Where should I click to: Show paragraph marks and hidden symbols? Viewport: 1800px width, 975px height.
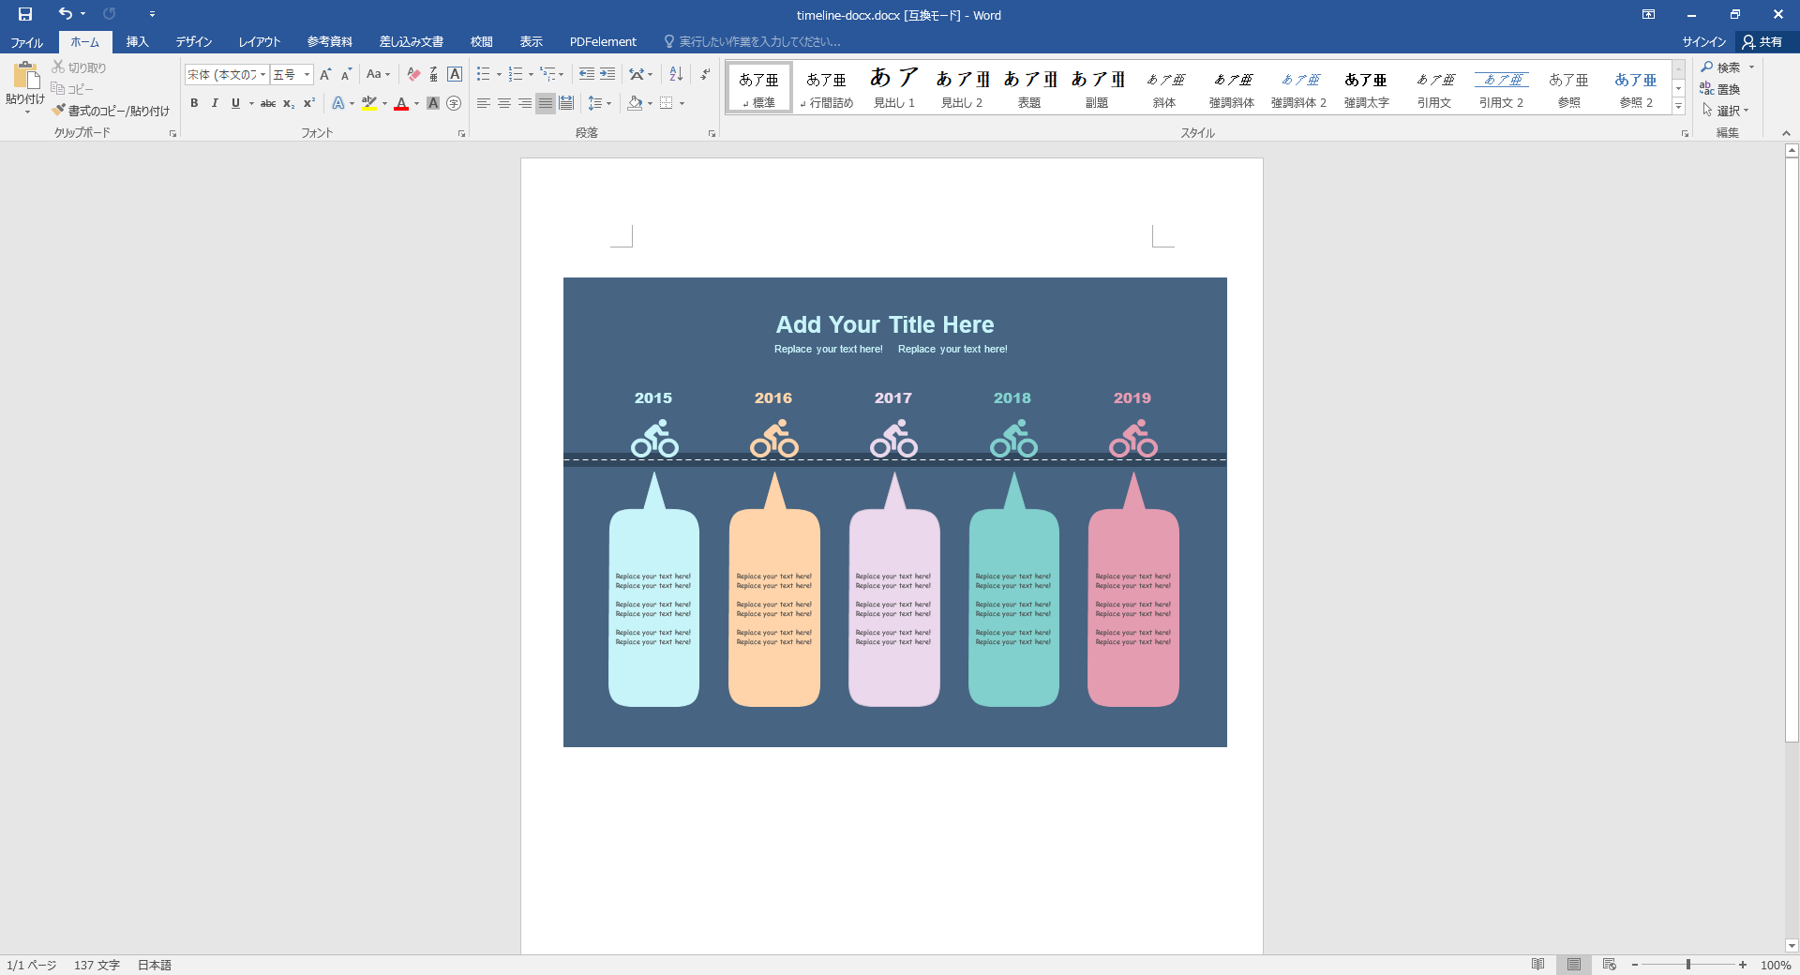click(705, 74)
